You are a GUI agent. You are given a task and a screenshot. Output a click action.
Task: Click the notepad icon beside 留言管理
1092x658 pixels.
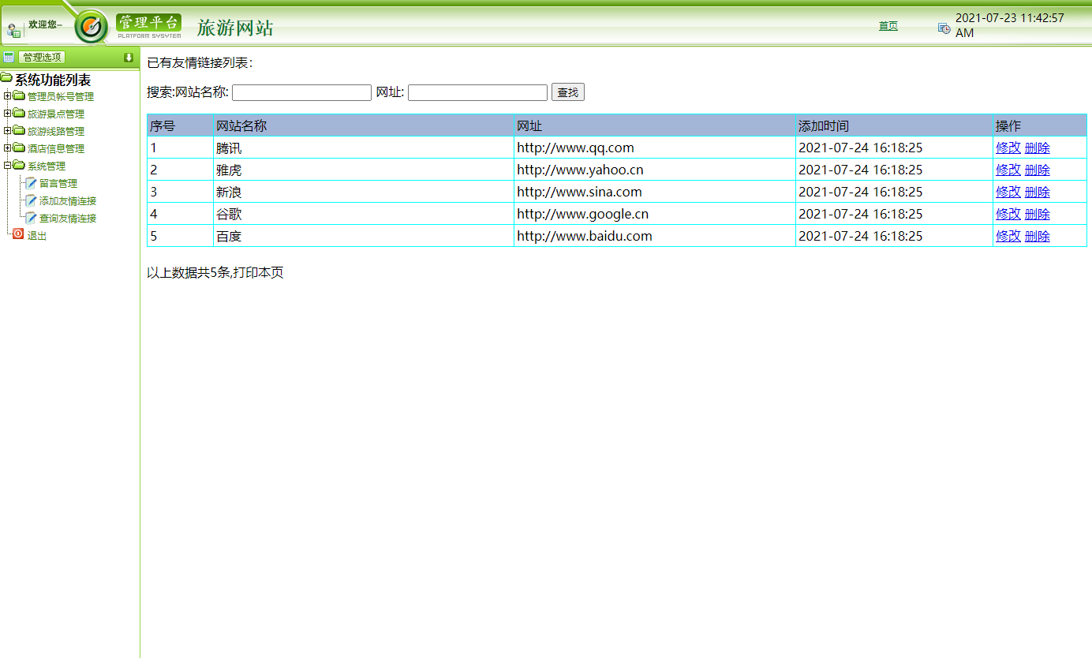(31, 183)
